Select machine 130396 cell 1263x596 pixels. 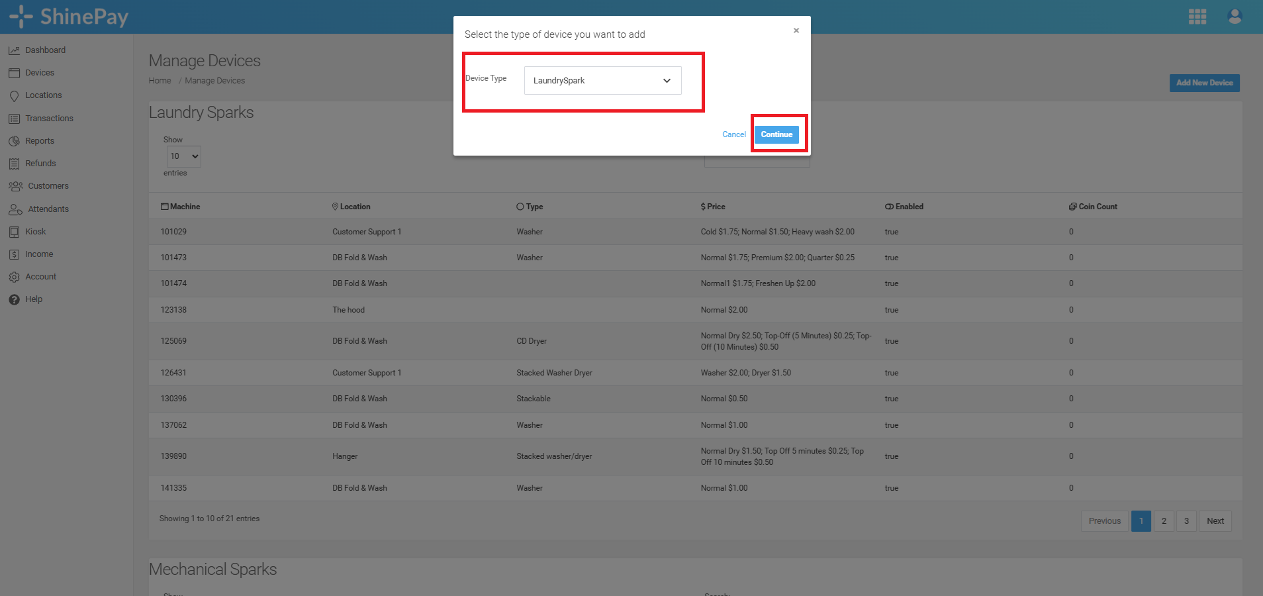pos(173,399)
